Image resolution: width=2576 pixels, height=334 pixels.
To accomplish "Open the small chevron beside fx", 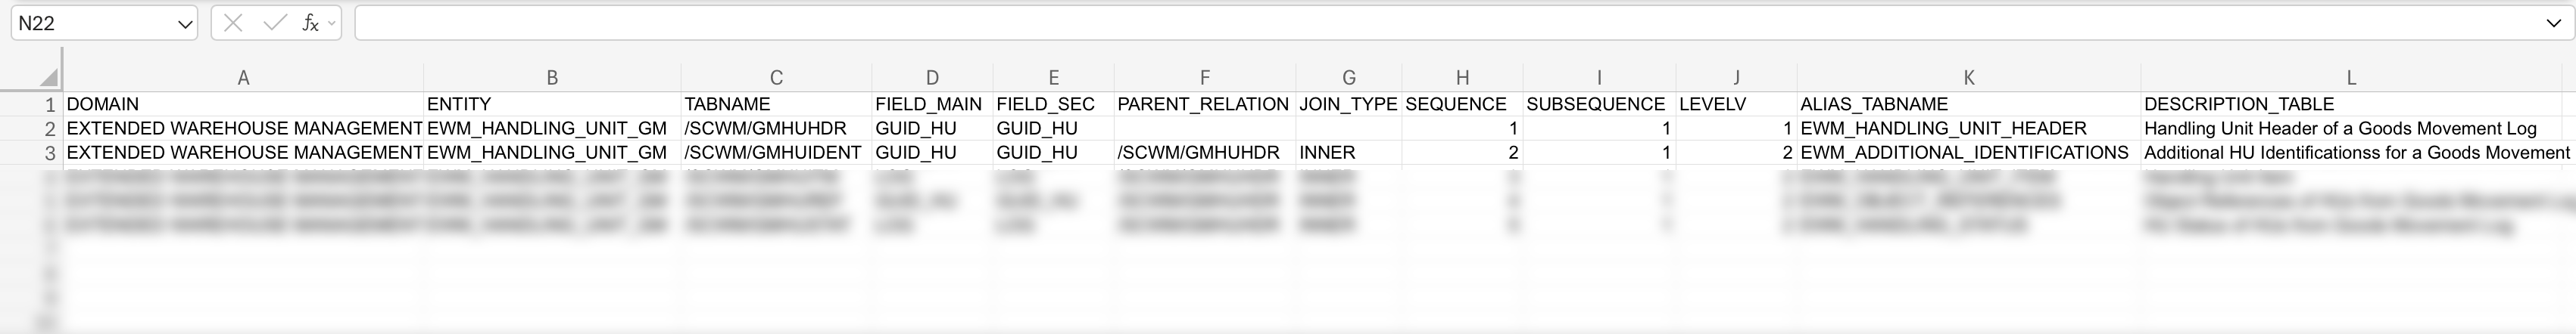I will 331,23.
